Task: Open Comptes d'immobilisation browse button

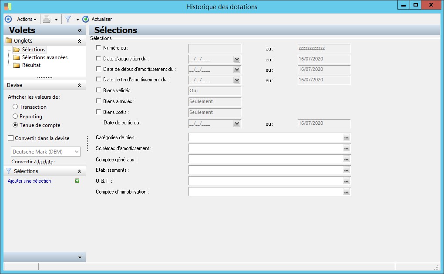Action: coord(346,192)
